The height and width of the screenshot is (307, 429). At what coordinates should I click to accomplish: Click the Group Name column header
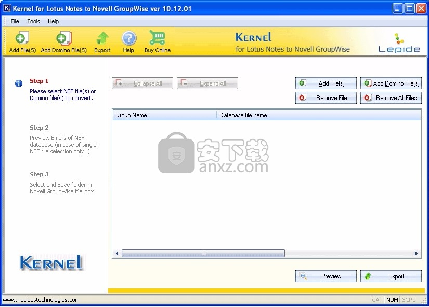coord(164,115)
